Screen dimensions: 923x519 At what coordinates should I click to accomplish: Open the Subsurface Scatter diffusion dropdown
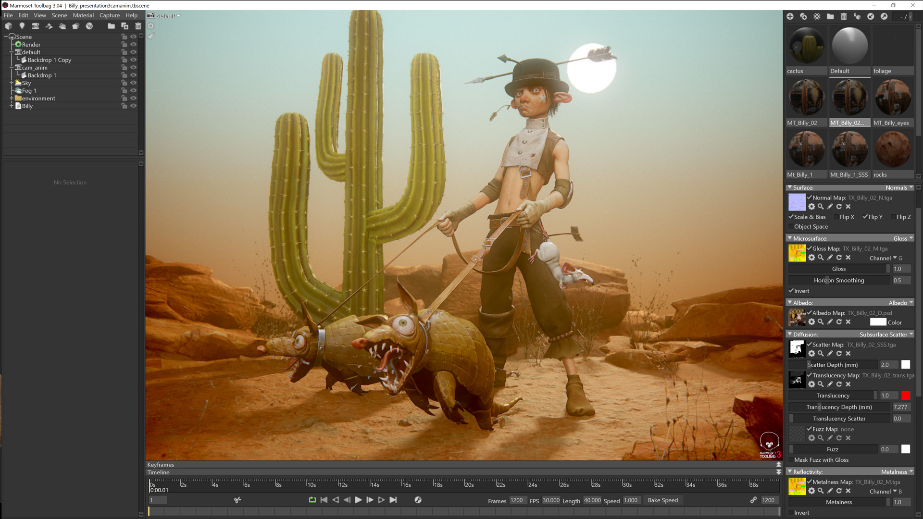[886, 335]
